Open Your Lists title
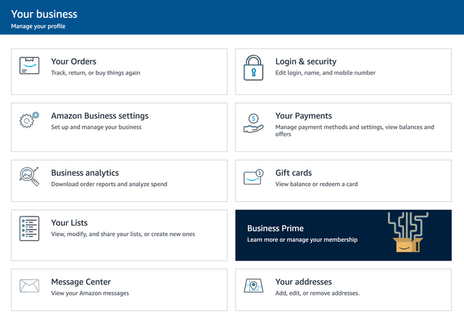 [x=69, y=223]
